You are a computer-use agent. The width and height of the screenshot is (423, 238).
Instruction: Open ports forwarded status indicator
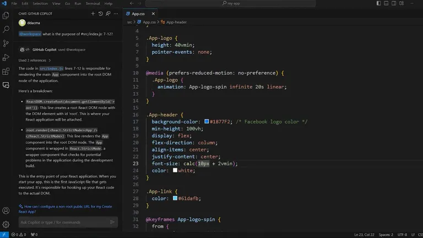pos(34,235)
